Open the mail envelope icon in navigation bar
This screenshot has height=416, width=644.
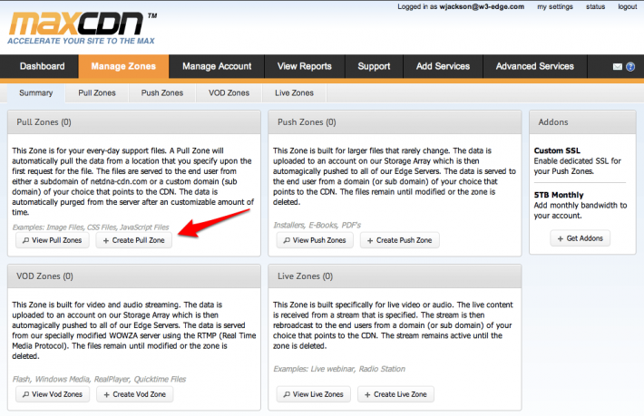(x=618, y=66)
